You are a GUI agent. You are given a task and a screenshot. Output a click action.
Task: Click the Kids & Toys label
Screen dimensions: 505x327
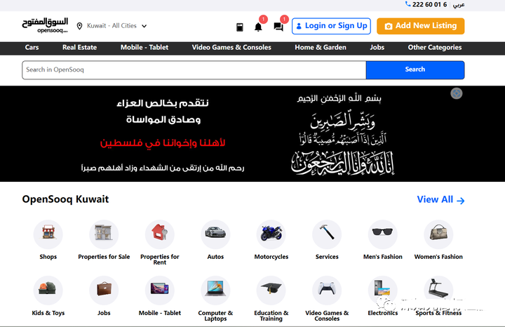(48, 313)
